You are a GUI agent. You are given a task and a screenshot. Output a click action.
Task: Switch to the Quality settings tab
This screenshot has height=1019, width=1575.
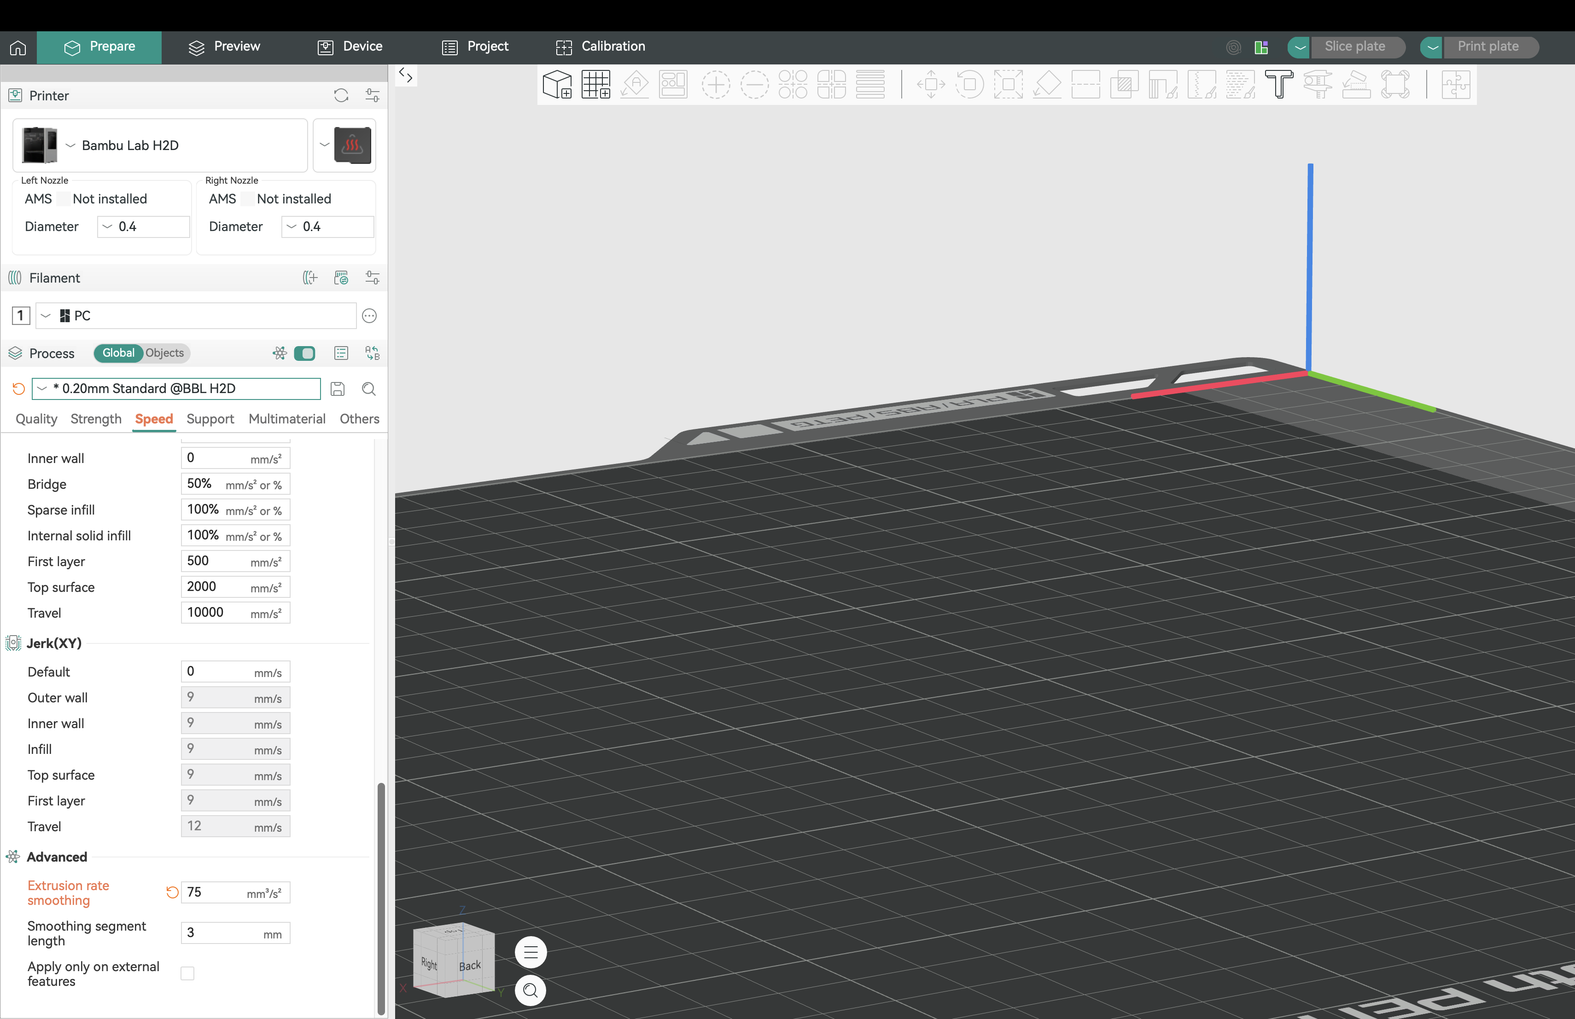tap(36, 419)
